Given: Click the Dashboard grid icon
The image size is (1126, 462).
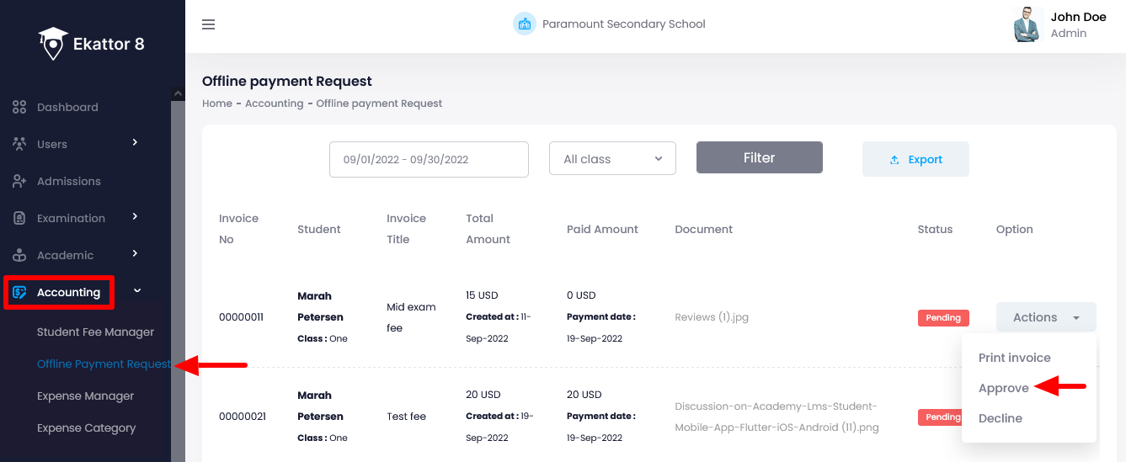Looking at the screenshot, I should [x=19, y=108].
